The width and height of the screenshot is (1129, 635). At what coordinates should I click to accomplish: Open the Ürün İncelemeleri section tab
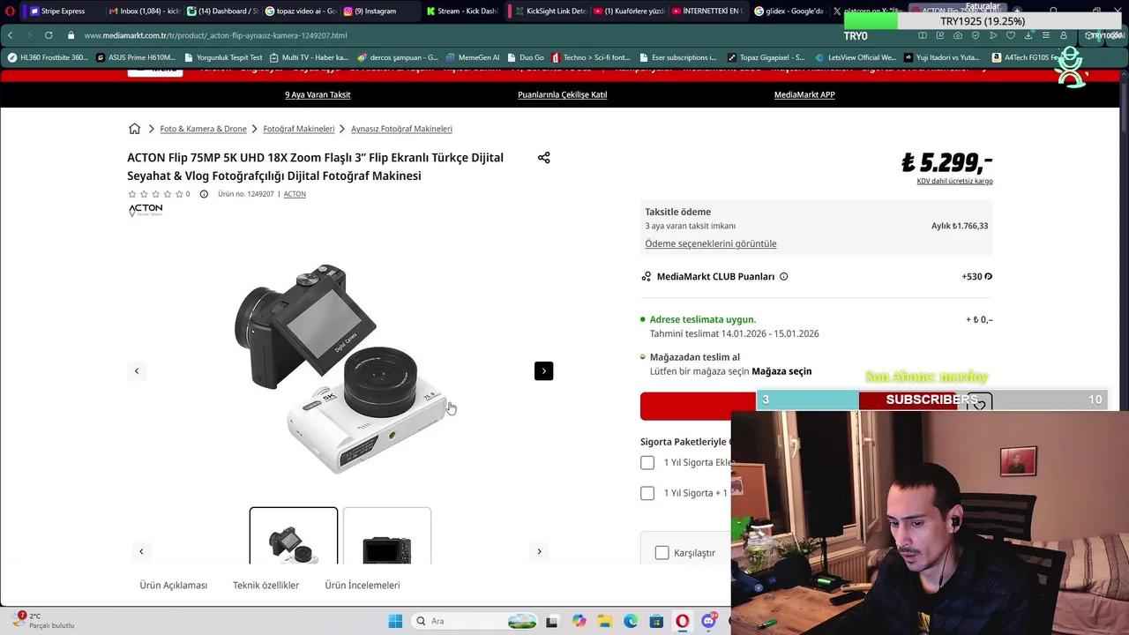click(363, 586)
